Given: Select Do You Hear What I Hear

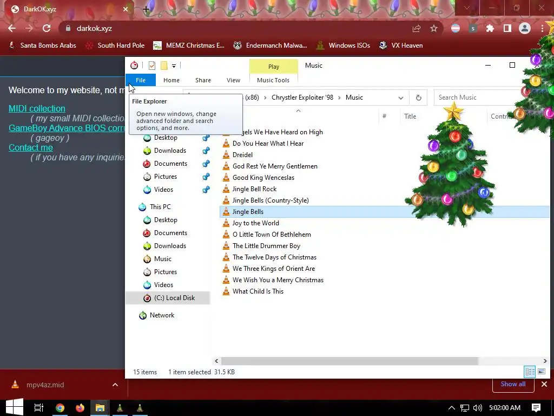Looking at the screenshot, I should click(x=268, y=143).
